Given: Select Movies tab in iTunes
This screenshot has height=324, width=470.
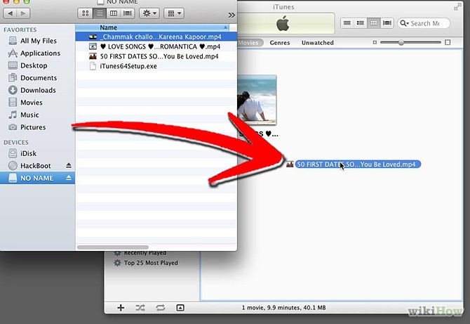Looking at the screenshot, I should pos(250,43).
